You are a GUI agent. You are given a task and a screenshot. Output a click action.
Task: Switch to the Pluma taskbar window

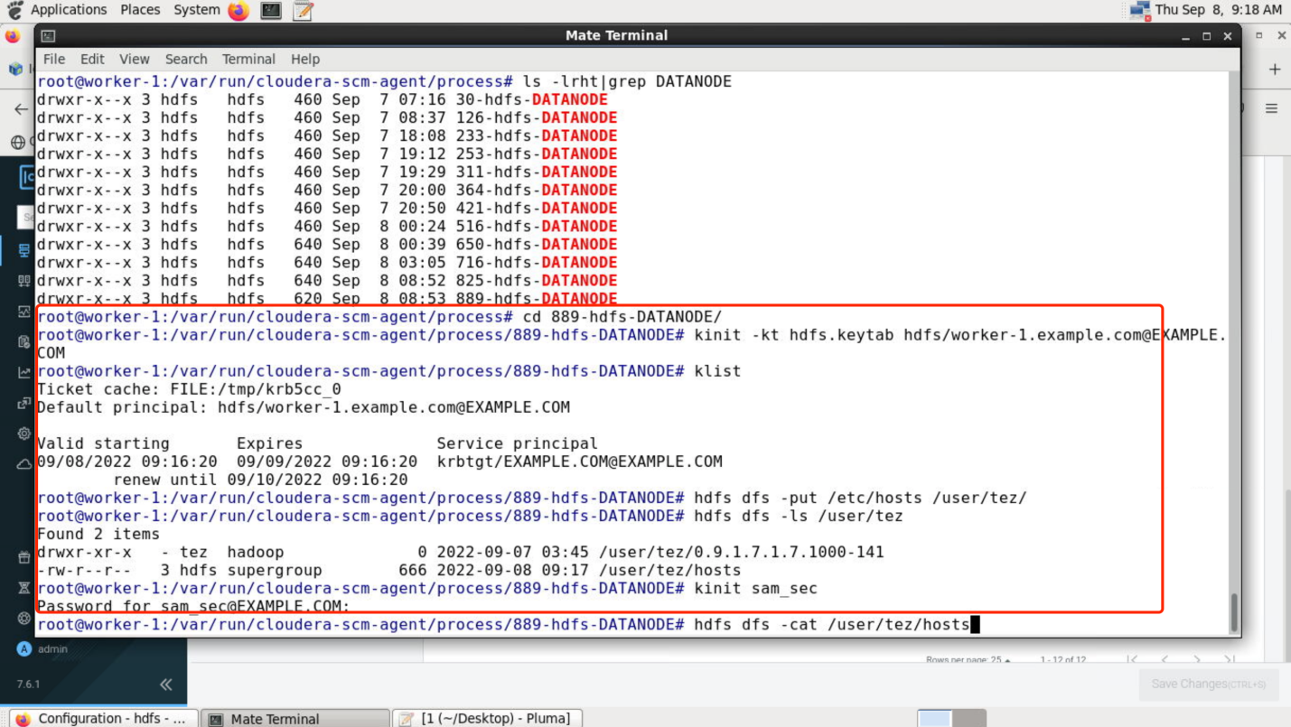coord(488,718)
